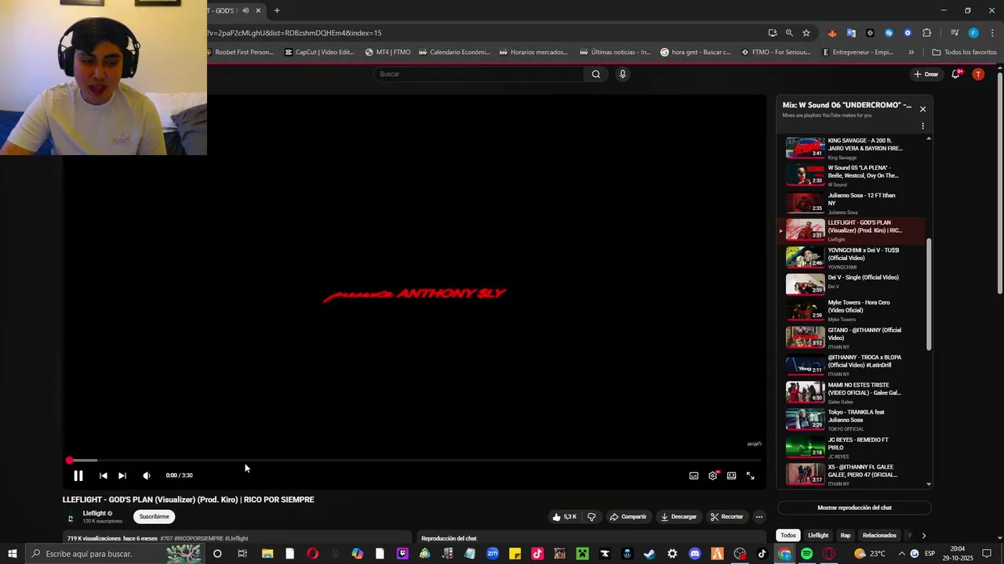1004x564 pixels.
Task: Select the Todos filter chip
Action: pos(788,536)
